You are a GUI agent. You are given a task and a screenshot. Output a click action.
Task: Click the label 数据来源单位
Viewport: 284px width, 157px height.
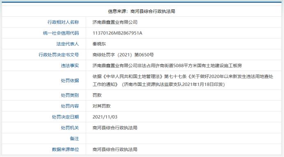(65, 149)
